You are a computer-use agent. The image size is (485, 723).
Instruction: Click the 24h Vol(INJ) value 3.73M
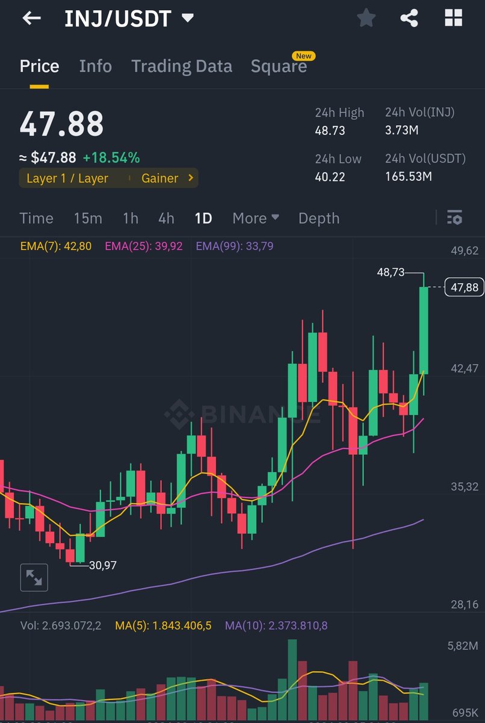click(401, 130)
